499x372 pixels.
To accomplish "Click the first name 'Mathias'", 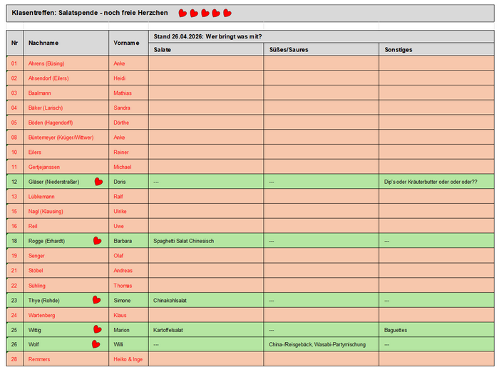I will [x=123, y=93].
